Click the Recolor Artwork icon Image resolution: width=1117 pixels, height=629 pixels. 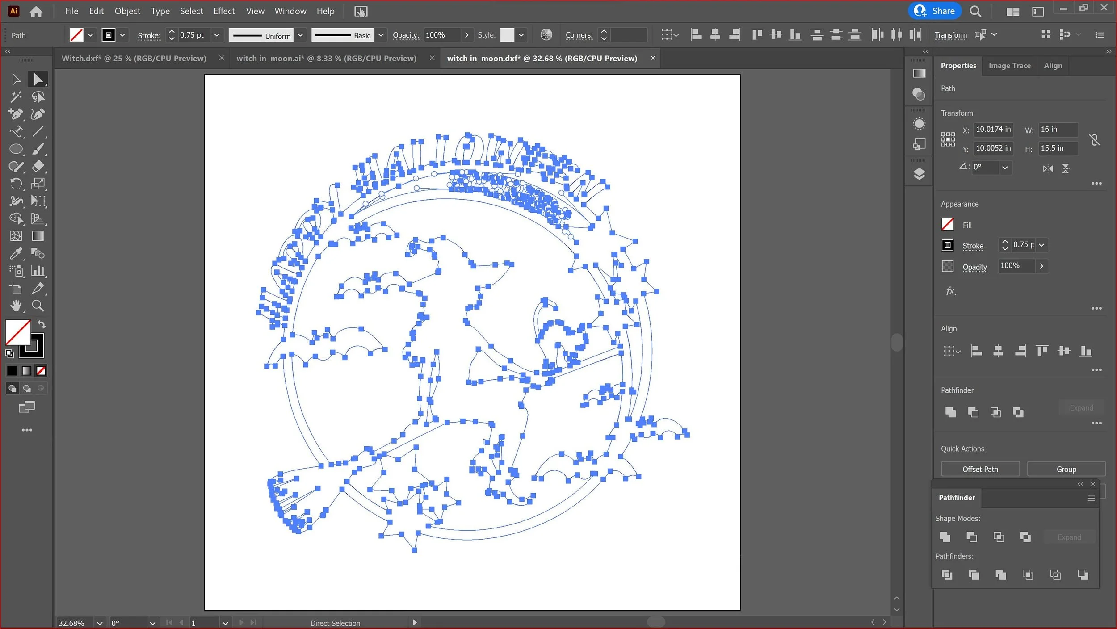tap(546, 35)
